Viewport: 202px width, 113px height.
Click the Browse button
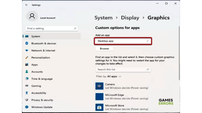click(104, 48)
